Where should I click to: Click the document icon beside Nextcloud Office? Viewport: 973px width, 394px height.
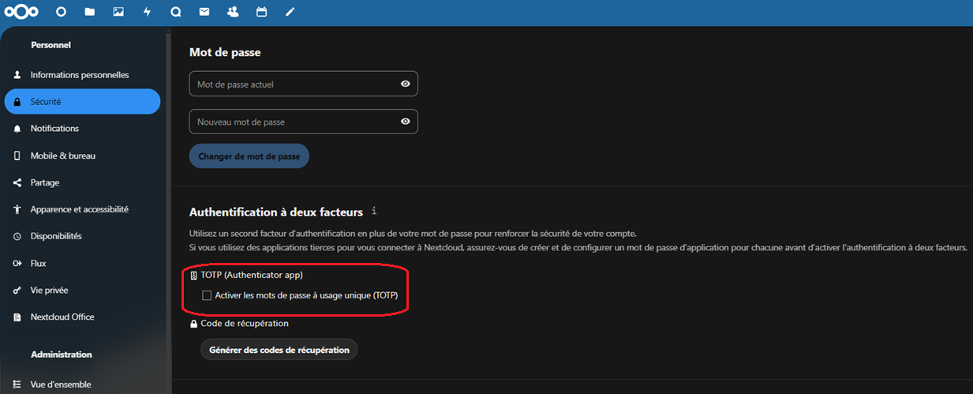(17, 317)
